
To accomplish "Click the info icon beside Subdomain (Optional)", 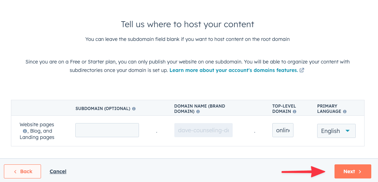I will coord(134,109).
